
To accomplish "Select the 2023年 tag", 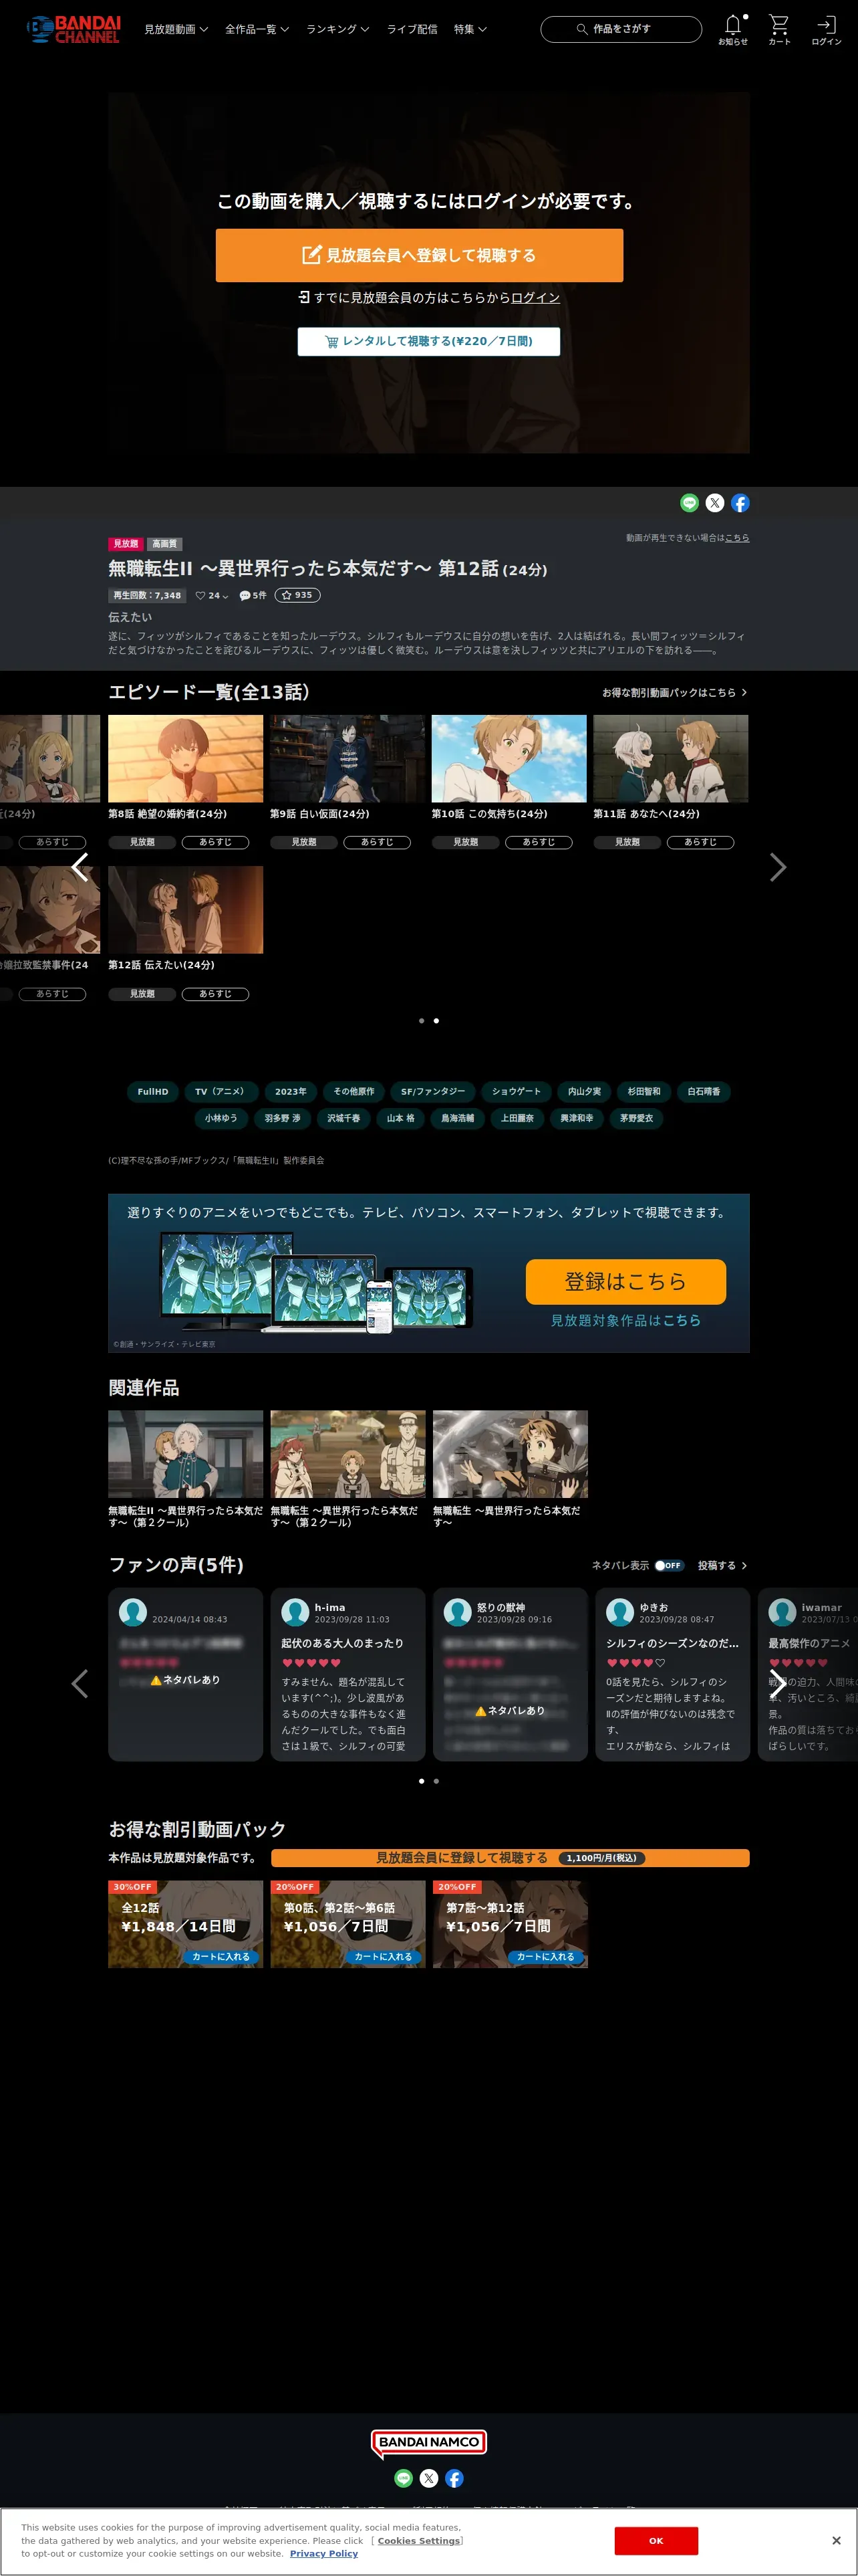I will point(291,1091).
